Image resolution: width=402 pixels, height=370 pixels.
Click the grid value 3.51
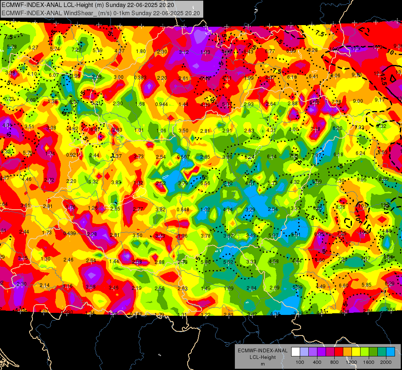point(30,126)
